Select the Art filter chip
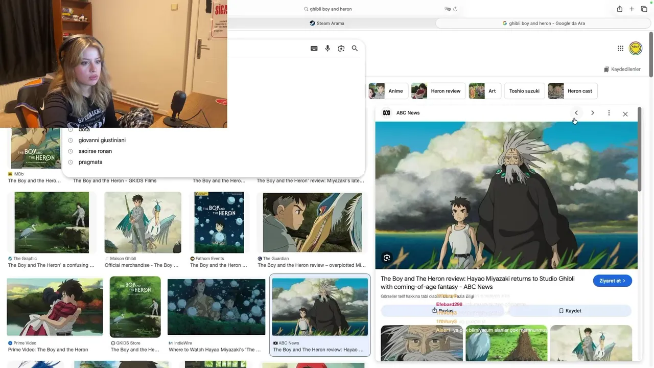Image resolution: width=654 pixels, height=368 pixels. coord(485,91)
